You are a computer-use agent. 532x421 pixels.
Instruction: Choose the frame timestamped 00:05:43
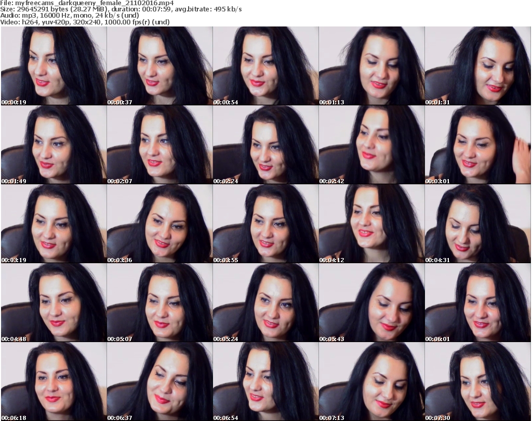pyautogui.click(x=371, y=303)
